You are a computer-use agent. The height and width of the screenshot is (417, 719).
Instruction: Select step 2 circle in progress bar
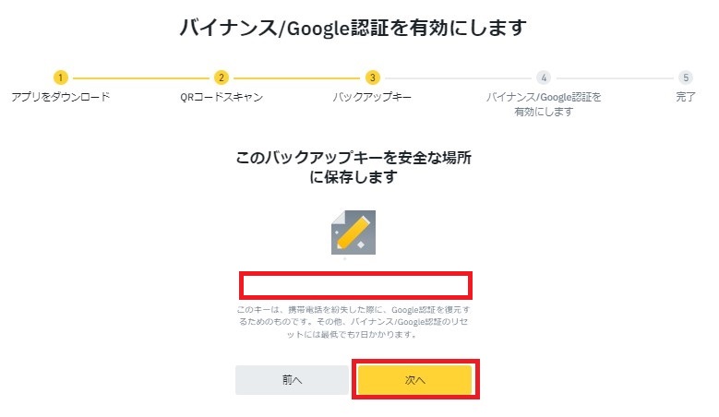tap(222, 77)
